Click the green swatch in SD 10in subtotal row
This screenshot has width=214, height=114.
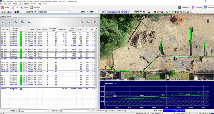pyautogui.click(x=21, y=58)
